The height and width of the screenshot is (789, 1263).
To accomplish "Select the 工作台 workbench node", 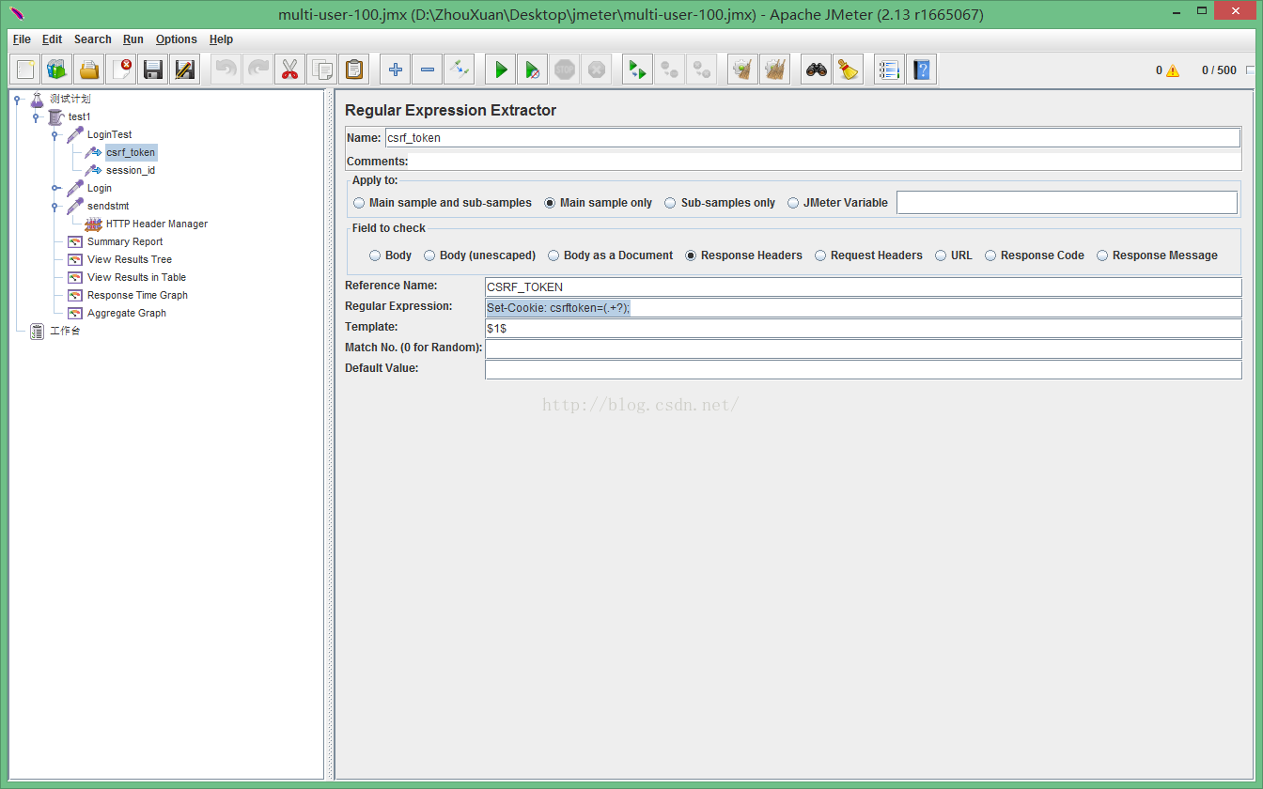I will 65,331.
